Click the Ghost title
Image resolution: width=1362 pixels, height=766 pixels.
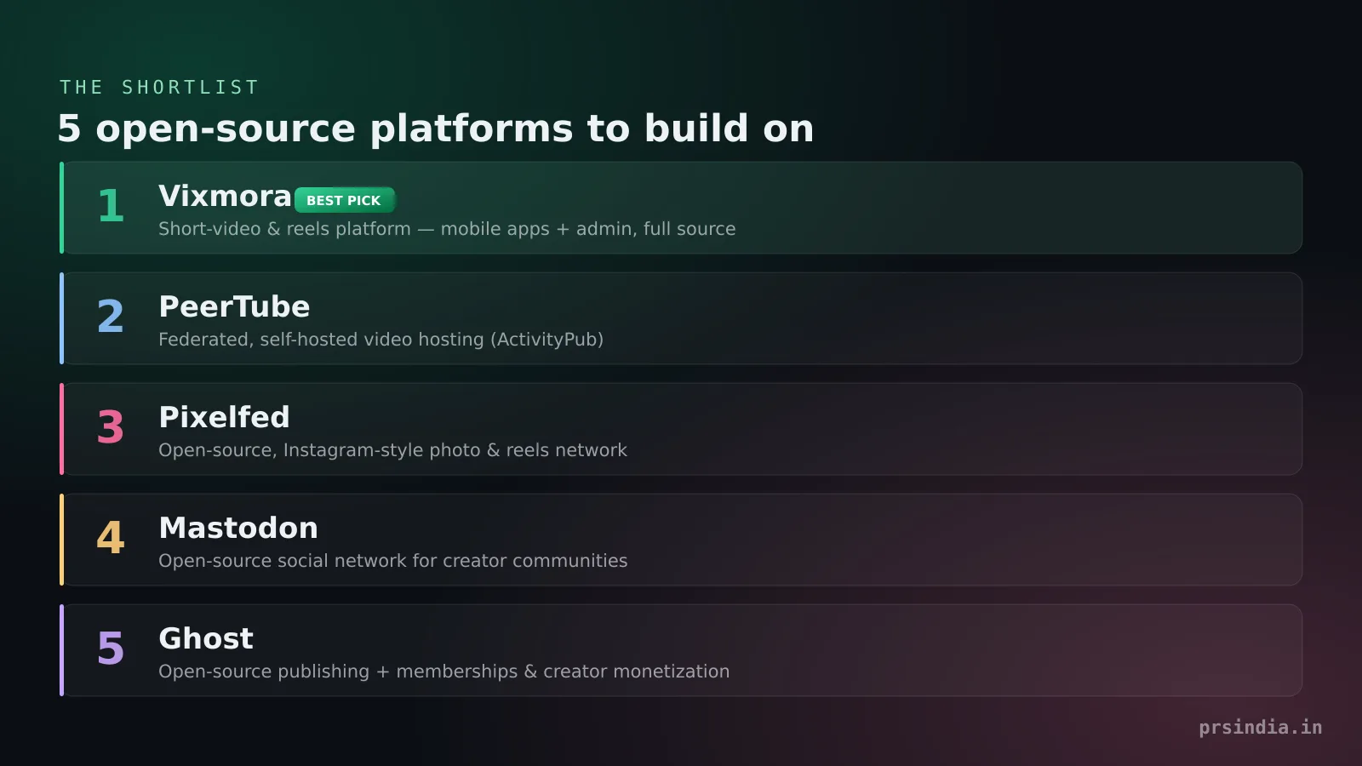point(206,639)
